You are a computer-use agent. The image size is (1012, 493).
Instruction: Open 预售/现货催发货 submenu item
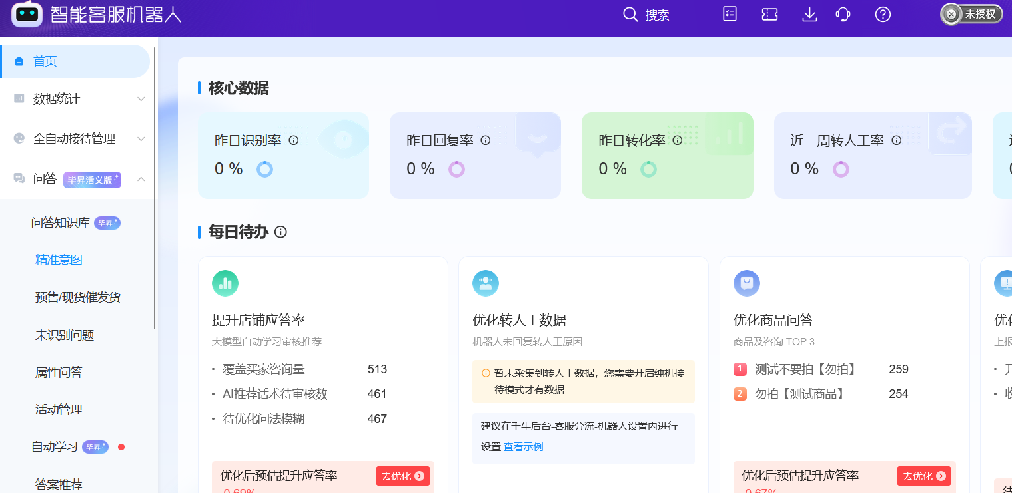[77, 297]
